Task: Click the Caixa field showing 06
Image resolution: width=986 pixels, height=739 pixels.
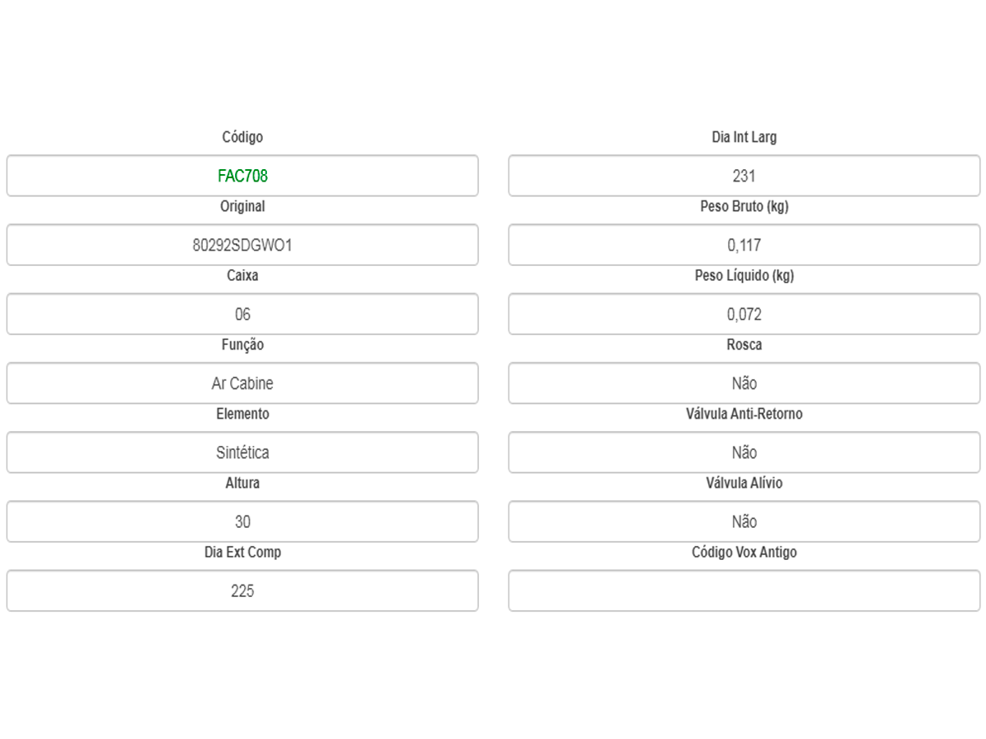Action: pos(242,314)
